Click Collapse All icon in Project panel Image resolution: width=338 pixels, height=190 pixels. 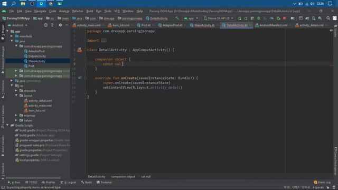pyautogui.click(x=52, y=25)
